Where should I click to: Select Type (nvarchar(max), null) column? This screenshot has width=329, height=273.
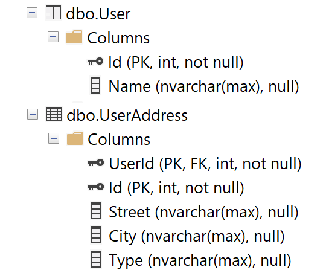[200, 261]
